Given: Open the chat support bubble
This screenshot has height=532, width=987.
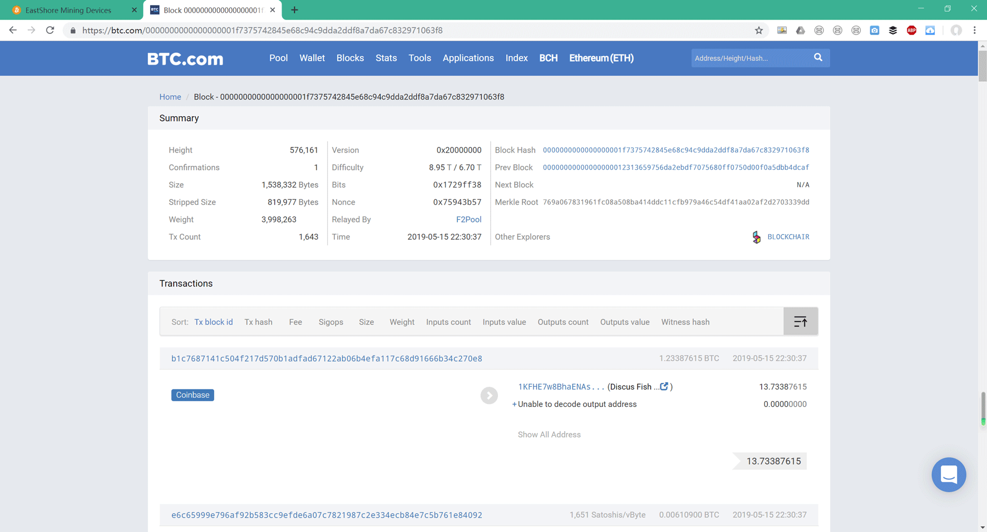Looking at the screenshot, I should 949,475.
